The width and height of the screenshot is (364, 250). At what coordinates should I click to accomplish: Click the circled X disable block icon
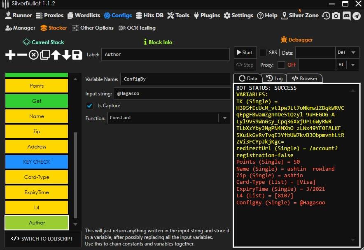coord(33,55)
